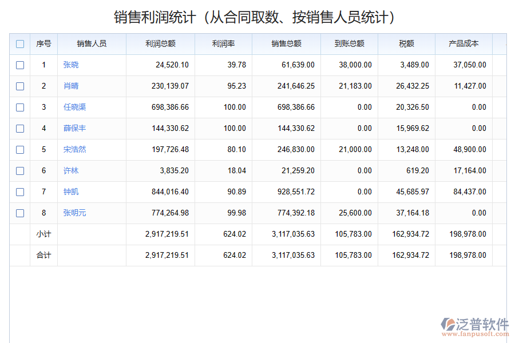Viewport: 515px width, 343px height.
Task: Check the checkbox for row 2 肖晴
Action: (20, 86)
